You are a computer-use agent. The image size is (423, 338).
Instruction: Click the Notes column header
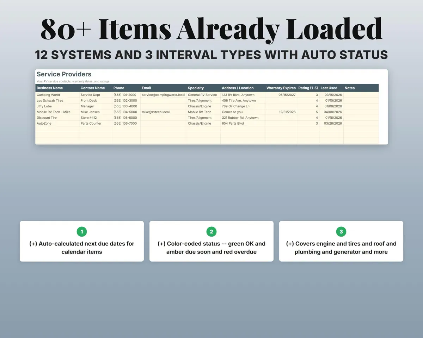[361, 88]
